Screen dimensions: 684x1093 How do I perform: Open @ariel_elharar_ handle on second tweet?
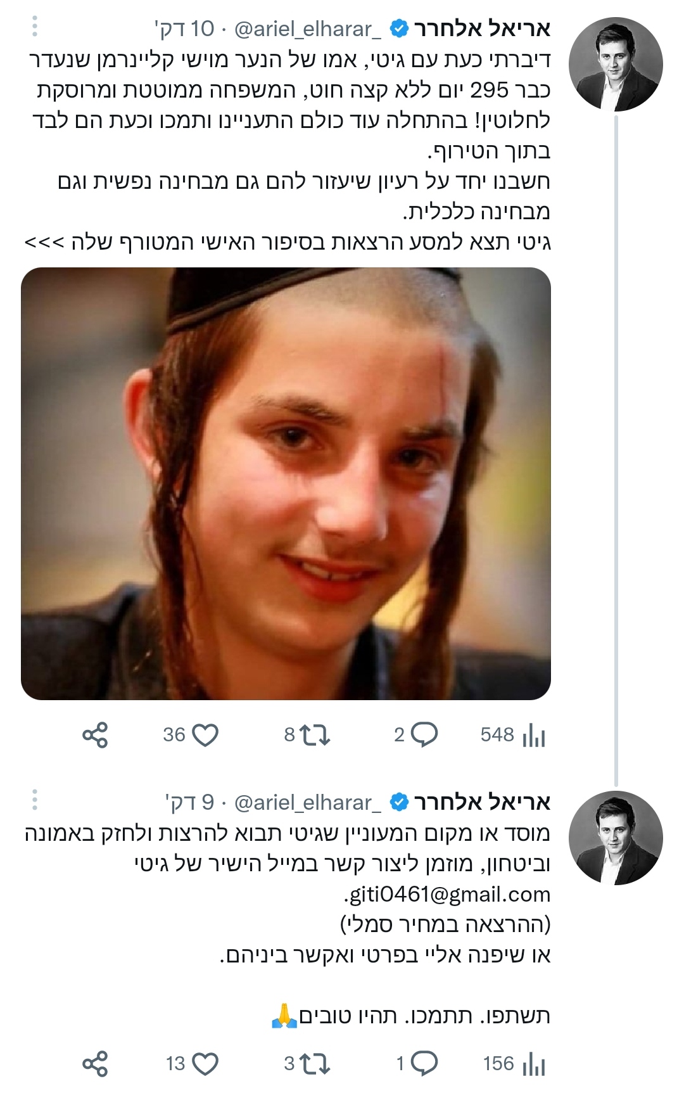pyautogui.click(x=308, y=803)
